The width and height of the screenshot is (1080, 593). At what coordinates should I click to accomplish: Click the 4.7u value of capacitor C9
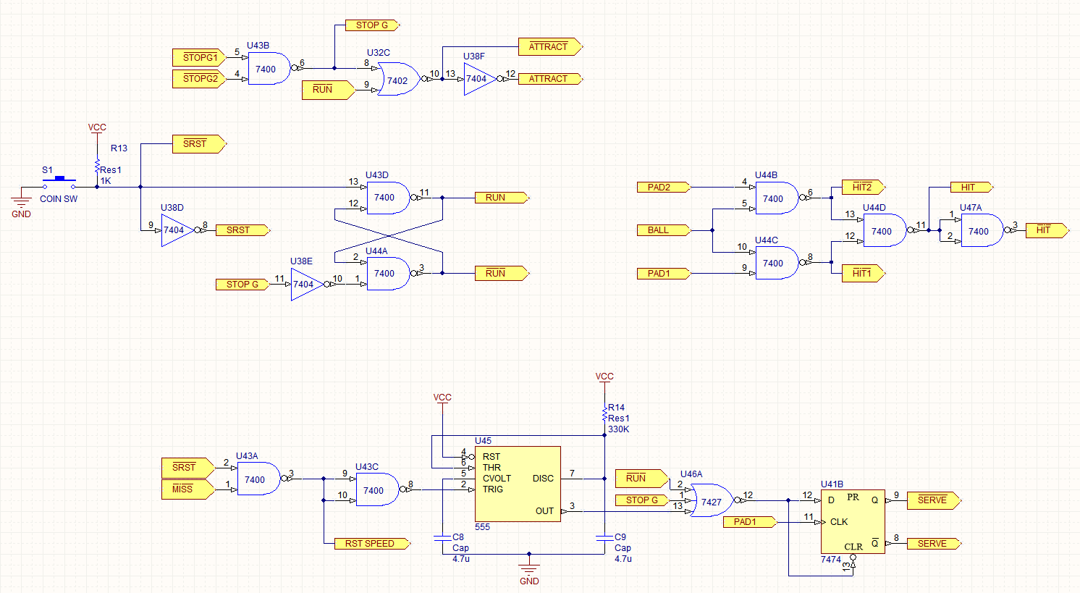pos(623,559)
